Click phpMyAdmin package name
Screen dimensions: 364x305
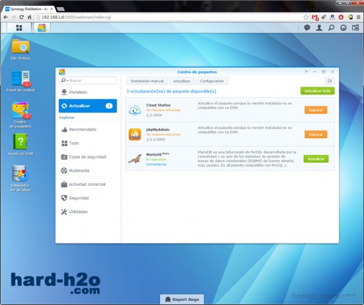pos(158,130)
